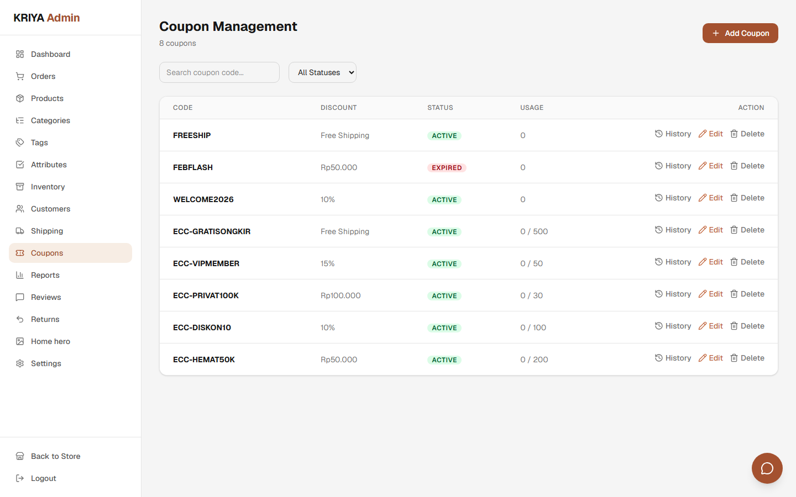Open the Attributes sidebar item
The height and width of the screenshot is (497, 796).
[71, 165]
